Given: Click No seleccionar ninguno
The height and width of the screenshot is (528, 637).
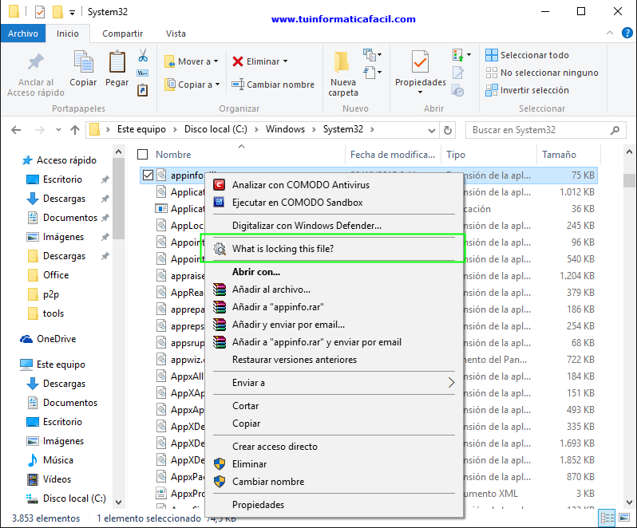Looking at the screenshot, I should click(x=542, y=73).
